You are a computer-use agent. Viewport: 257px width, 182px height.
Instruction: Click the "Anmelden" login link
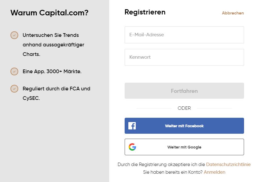click(214, 172)
